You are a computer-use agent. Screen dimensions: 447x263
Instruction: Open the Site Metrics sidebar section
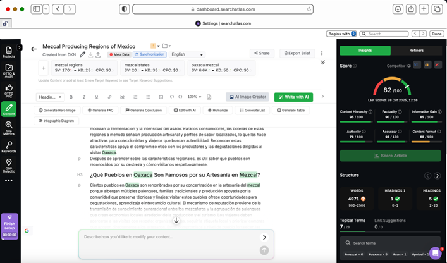coord(9,128)
